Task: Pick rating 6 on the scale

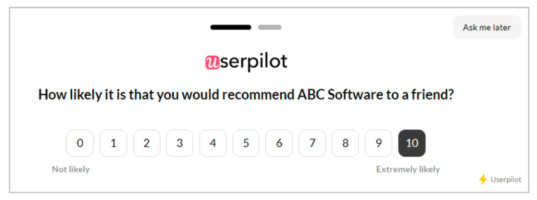Action: coord(279,143)
